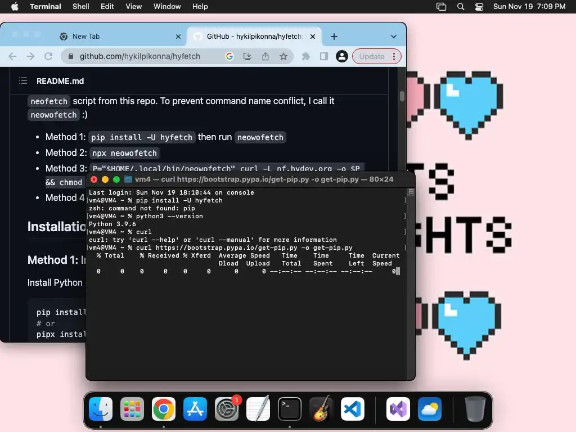Screen dimensions: 576x432
Task: Toggle Chrome side panel
Action: (x=323, y=56)
